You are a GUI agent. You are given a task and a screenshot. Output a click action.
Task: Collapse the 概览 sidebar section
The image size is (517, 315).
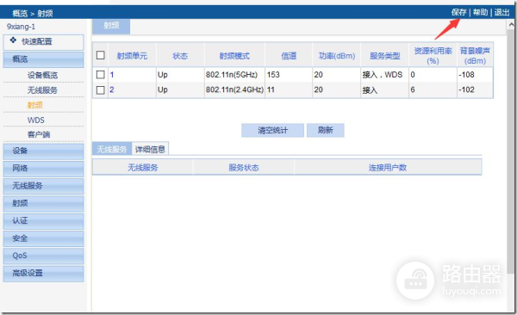click(x=43, y=59)
